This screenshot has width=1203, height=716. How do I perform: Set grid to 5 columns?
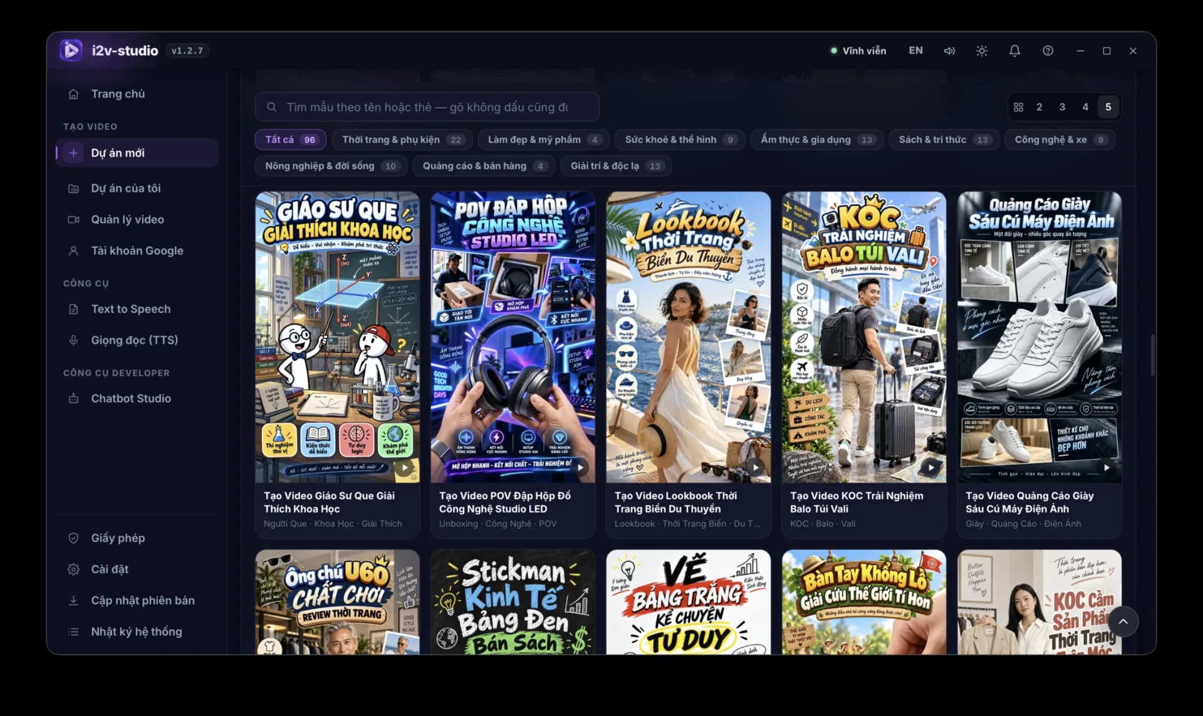pos(1108,107)
